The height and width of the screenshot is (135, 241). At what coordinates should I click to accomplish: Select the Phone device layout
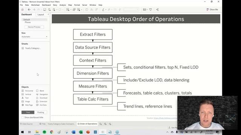tap(27, 22)
